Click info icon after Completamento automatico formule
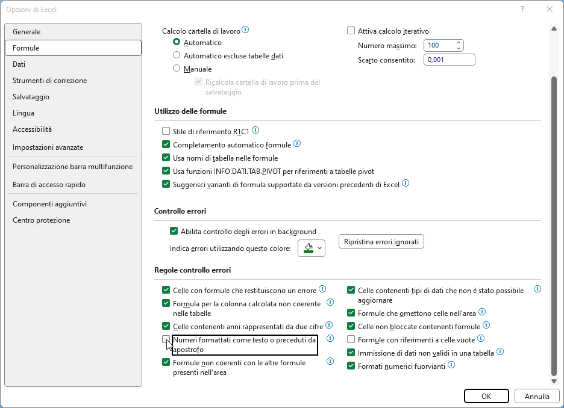 point(297,143)
